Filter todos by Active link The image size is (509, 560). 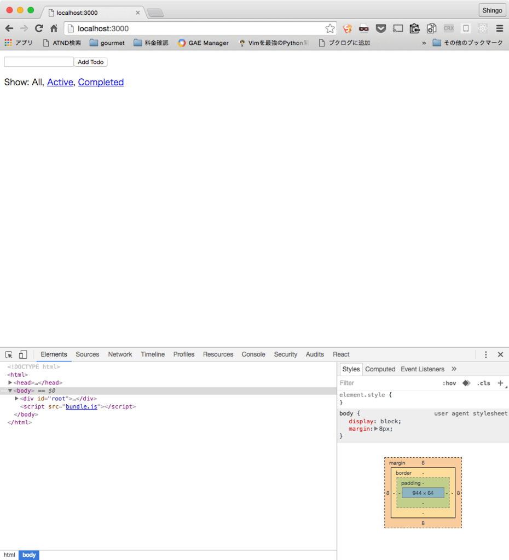pyautogui.click(x=60, y=82)
